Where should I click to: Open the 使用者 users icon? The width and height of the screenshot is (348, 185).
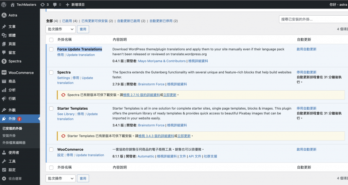coord(4,152)
